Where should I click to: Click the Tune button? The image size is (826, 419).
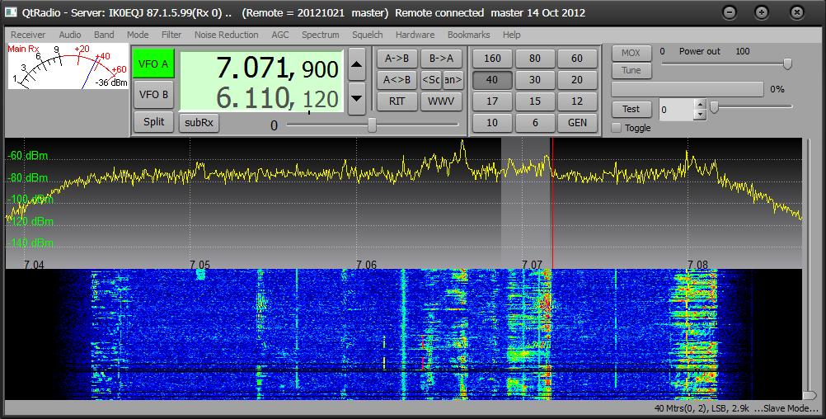click(x=631, y=70)
